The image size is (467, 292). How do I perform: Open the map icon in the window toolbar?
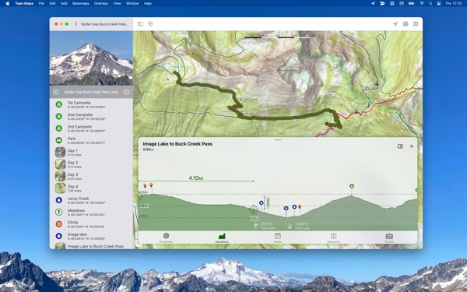(416, 24)
